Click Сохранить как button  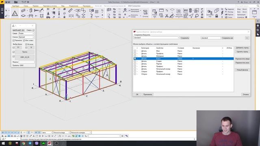[x=227, y=38]
